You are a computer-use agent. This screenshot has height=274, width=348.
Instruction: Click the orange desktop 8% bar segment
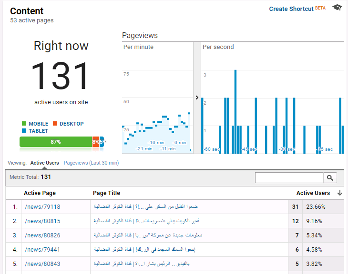[96, 142]
